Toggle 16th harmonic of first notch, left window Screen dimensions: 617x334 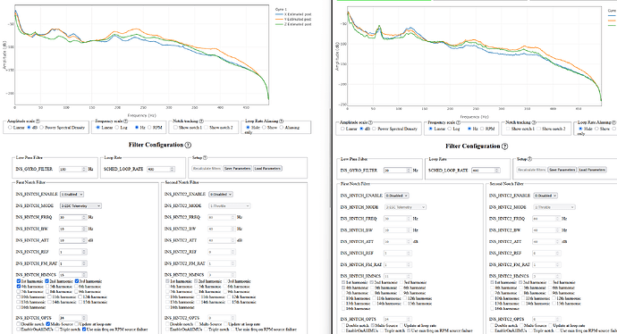point(19,307)
